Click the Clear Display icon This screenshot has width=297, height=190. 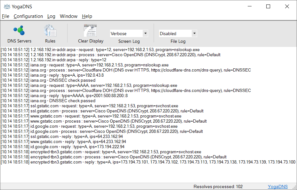coord(91,31)
